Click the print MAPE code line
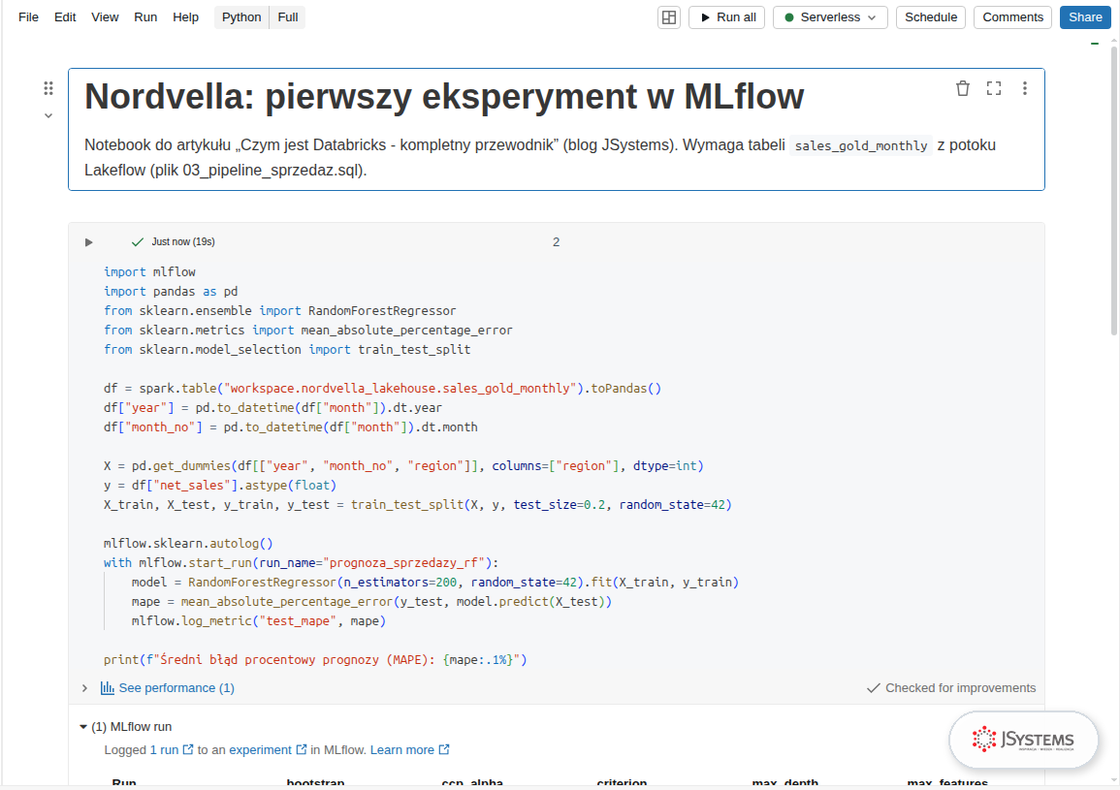This screenshot has width=1120, height=790. tap(315, 660)
